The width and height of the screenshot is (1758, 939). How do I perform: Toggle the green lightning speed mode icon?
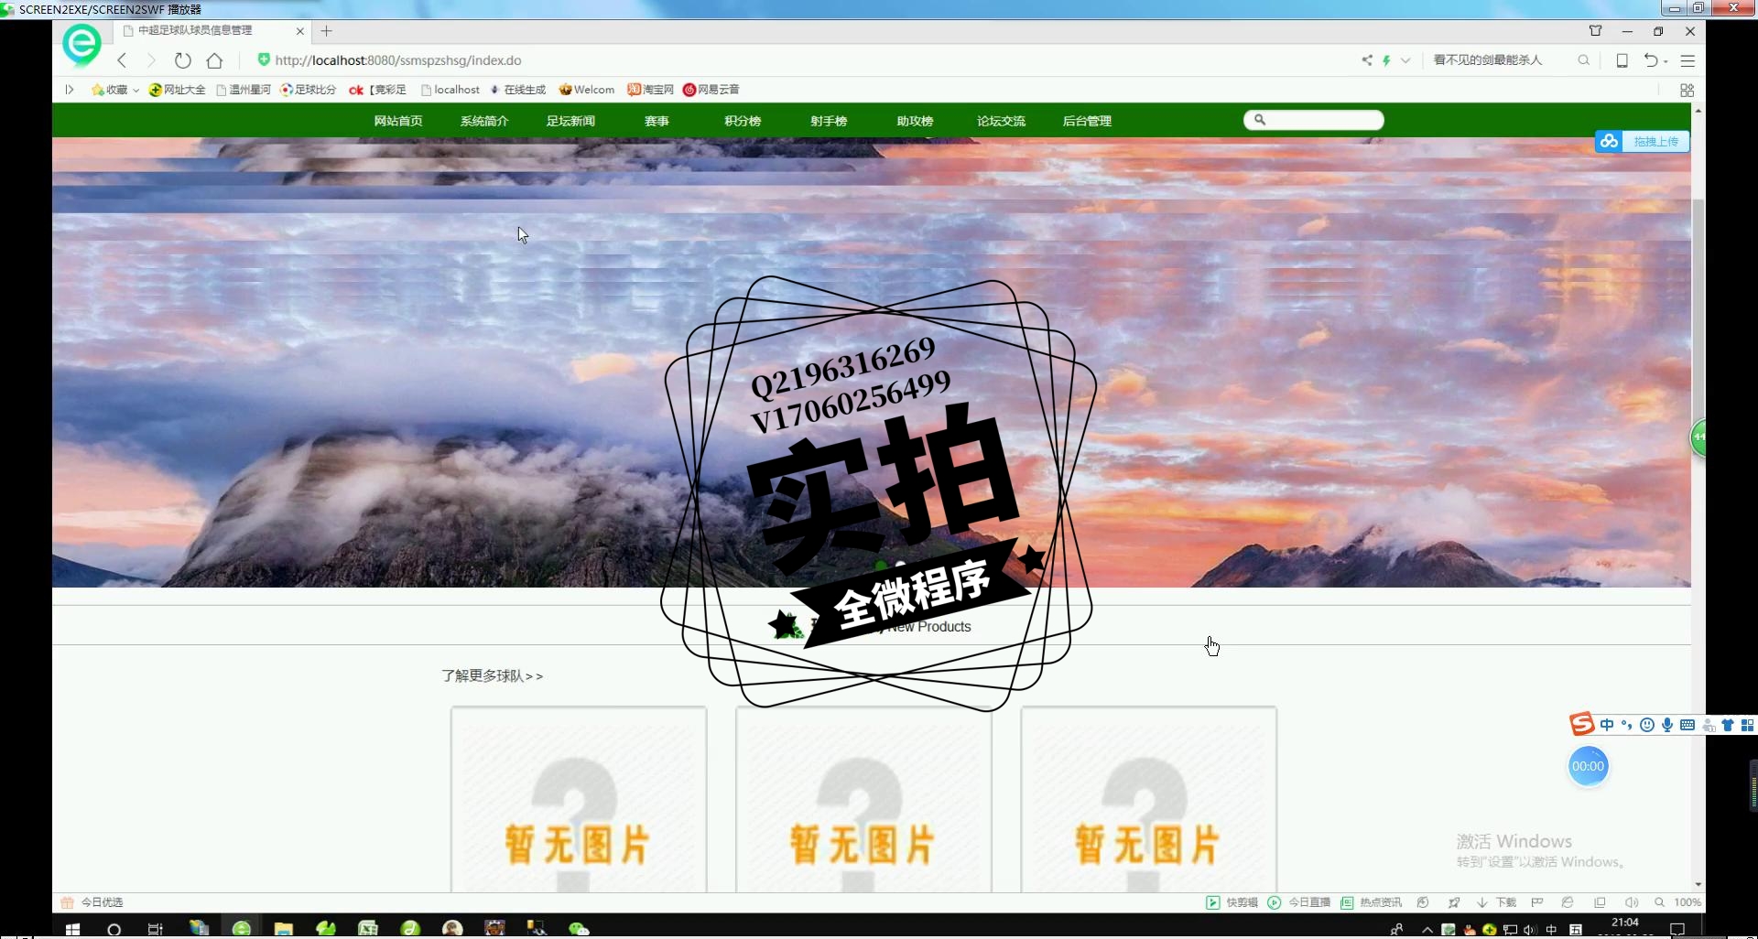coord(1386,60)
